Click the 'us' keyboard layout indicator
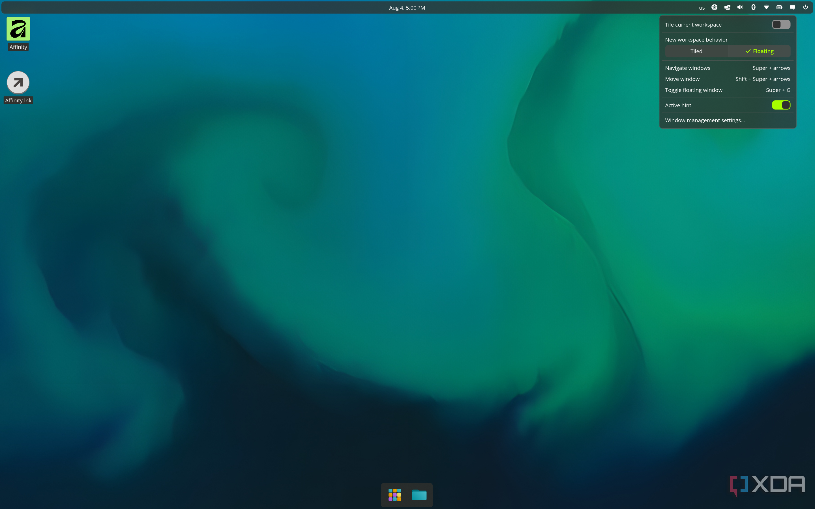This screenshot has height=509, width=815. (702, 8)
